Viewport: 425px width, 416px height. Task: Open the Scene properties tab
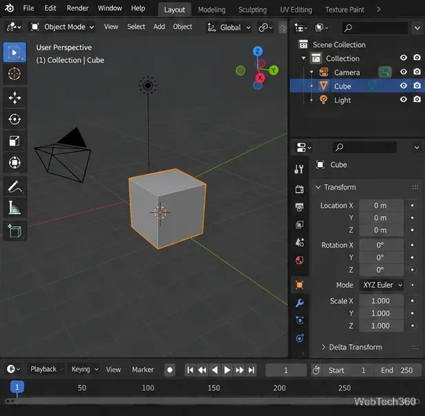[299, 242]
